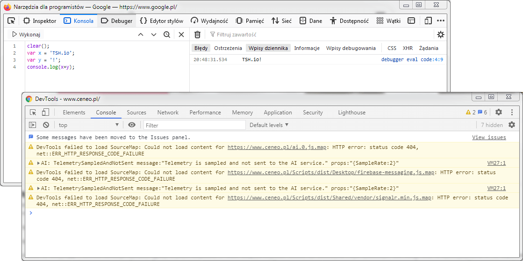
Task: Open the Chrome DevTools settings gear
Action: [498, 113]
